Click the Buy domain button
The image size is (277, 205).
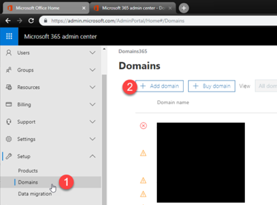pos(212,86)
